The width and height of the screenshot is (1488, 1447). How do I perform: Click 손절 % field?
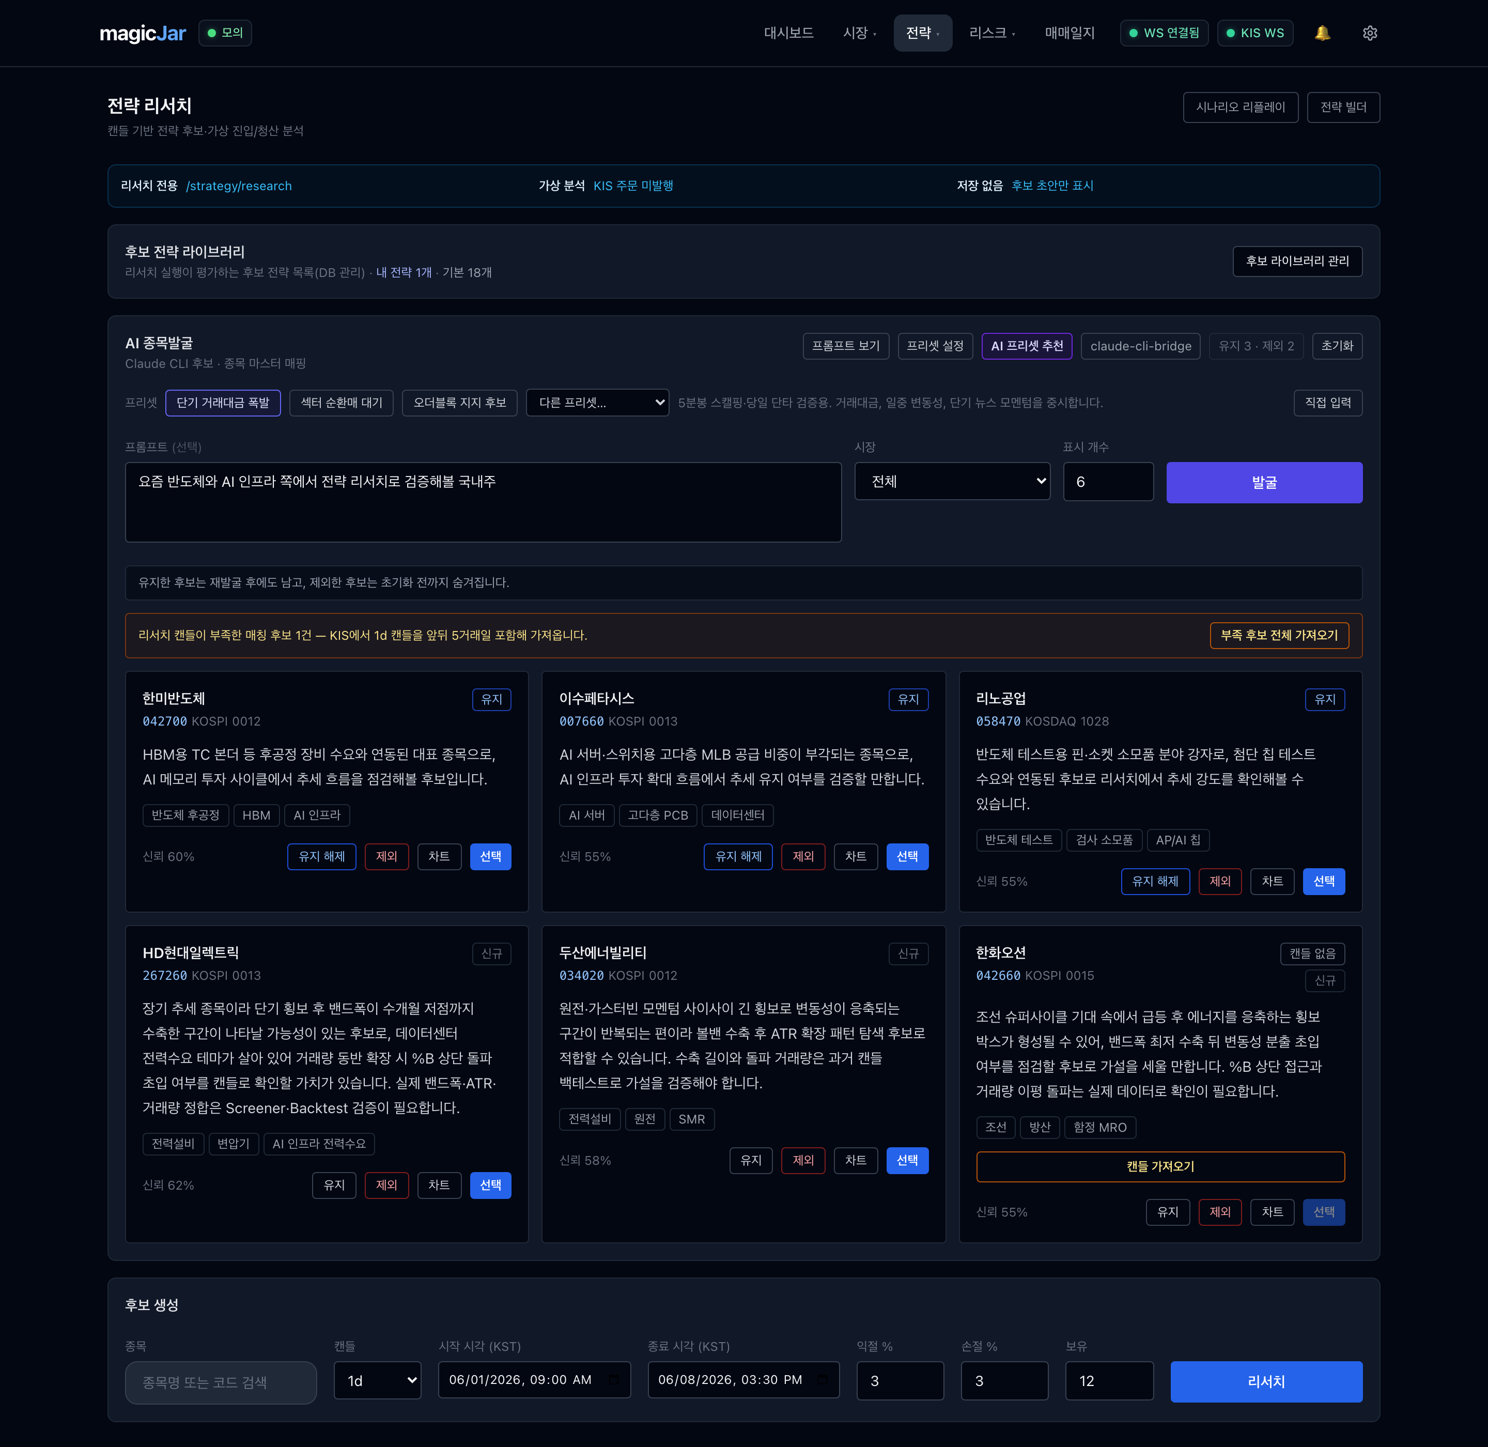[1005, 1380]
